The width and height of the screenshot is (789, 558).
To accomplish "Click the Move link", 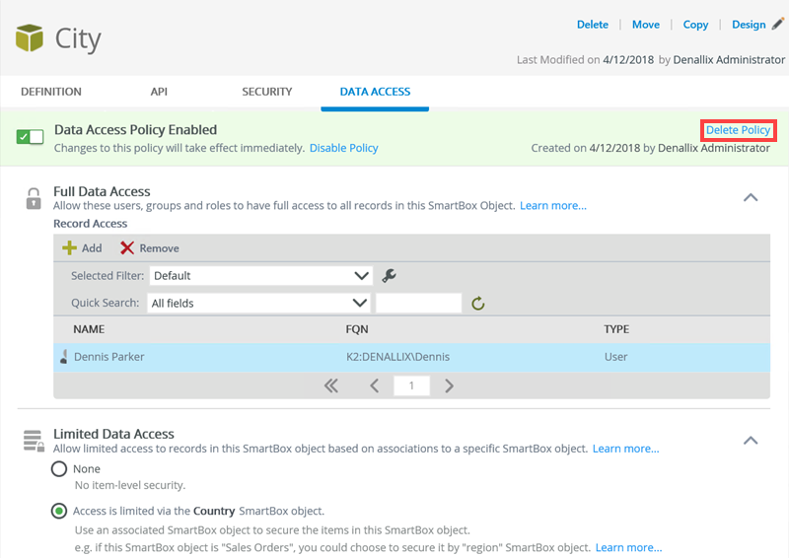I will (x=646, y=24).
